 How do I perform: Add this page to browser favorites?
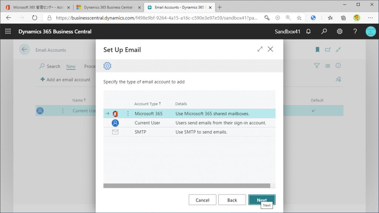click(299, 18)
